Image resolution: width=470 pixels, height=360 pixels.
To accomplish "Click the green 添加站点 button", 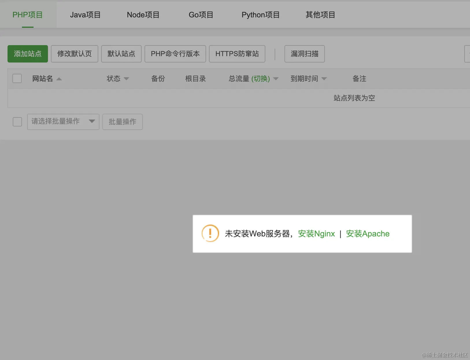I will click(27, 54).
